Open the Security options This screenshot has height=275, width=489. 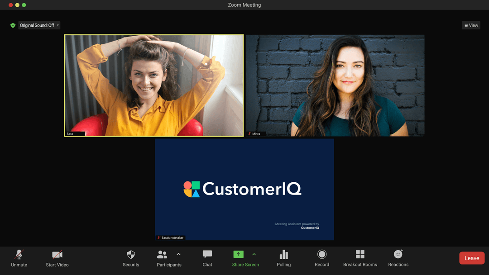[x=131, y=258]
